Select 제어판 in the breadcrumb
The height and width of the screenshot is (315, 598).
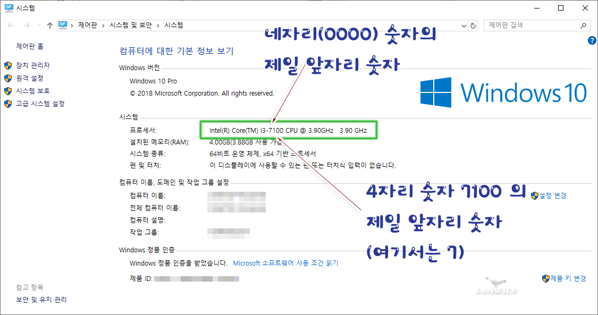point(87,25)
